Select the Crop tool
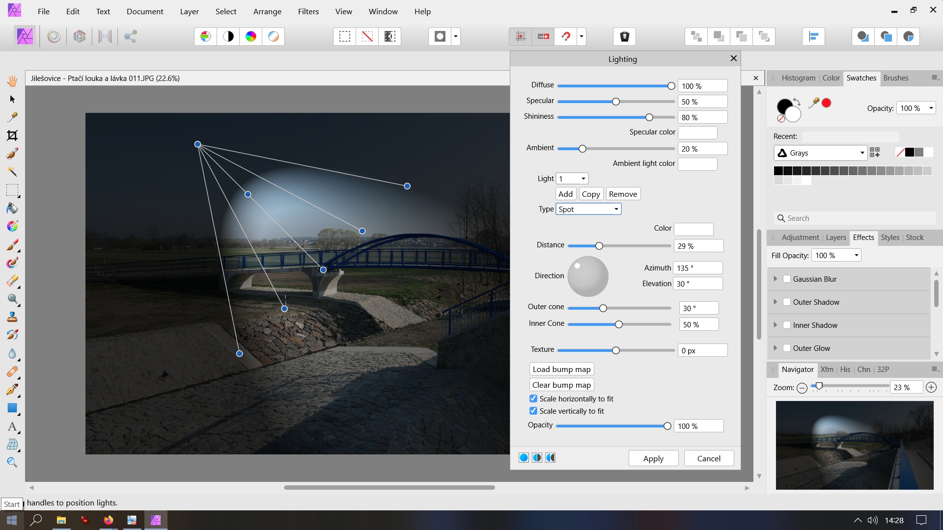Image resolution: width=943 pixels, height=530 pixels. [12, 135]
